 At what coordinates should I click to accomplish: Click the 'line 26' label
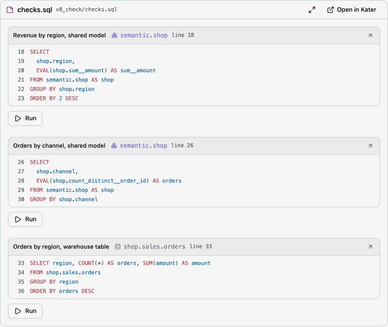182,145
